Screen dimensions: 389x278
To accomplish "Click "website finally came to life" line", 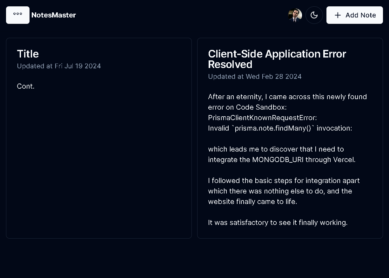I will tap(252, 201).
